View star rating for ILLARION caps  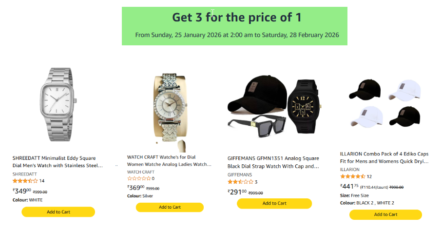click(x=352, y=176)
